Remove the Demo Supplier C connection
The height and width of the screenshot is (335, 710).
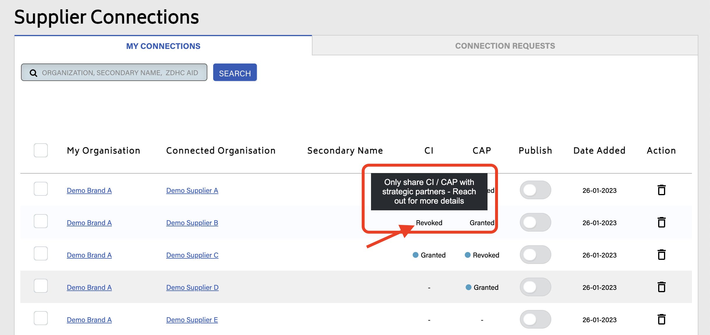(x=662, y=255)
